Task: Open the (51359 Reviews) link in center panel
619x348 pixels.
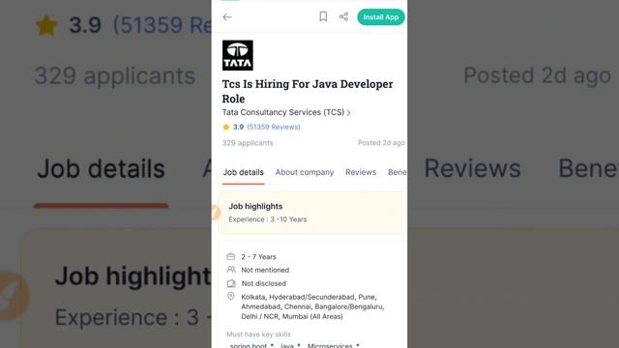Action: (x=274, y=127)
